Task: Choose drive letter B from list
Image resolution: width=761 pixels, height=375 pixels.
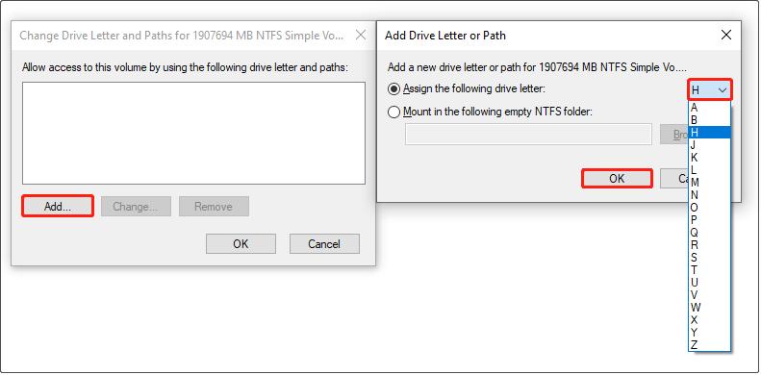Action: (x=710, y=120)
